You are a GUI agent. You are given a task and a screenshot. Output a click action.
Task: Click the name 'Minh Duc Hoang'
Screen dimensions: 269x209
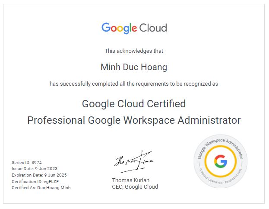pyautogui.click(x=134, y=67)
